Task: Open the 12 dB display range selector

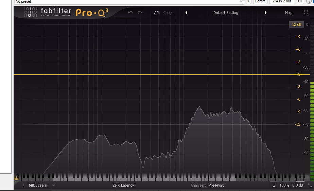Action: (x=296, y=24)
